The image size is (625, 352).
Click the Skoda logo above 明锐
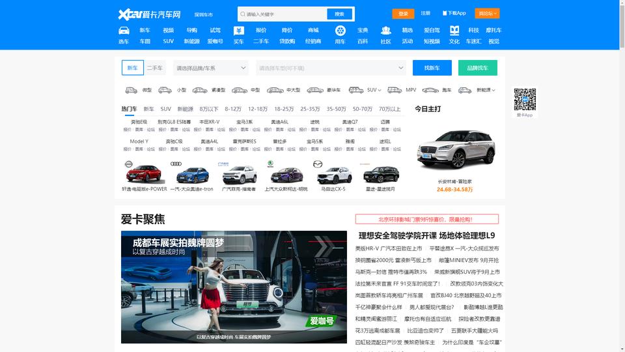pos(270,164)
